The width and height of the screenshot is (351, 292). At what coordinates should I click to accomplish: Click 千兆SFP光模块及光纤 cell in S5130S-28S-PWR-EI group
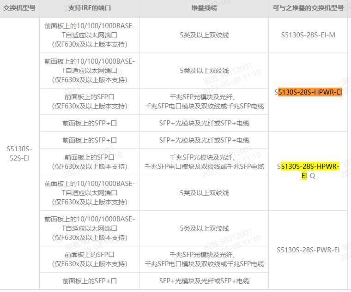204,259
